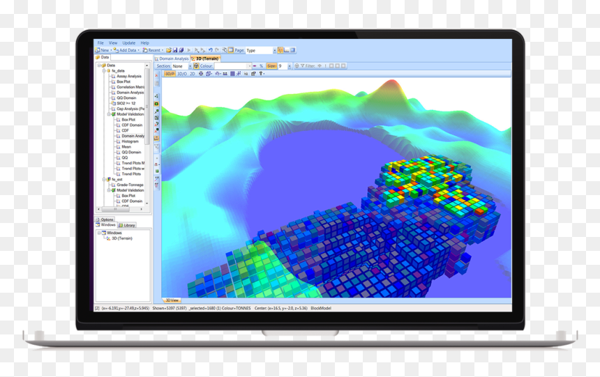Toggle 3D/O orthographic view mode
This screenshot has height=377, width=600.
[x=182, y=74]
